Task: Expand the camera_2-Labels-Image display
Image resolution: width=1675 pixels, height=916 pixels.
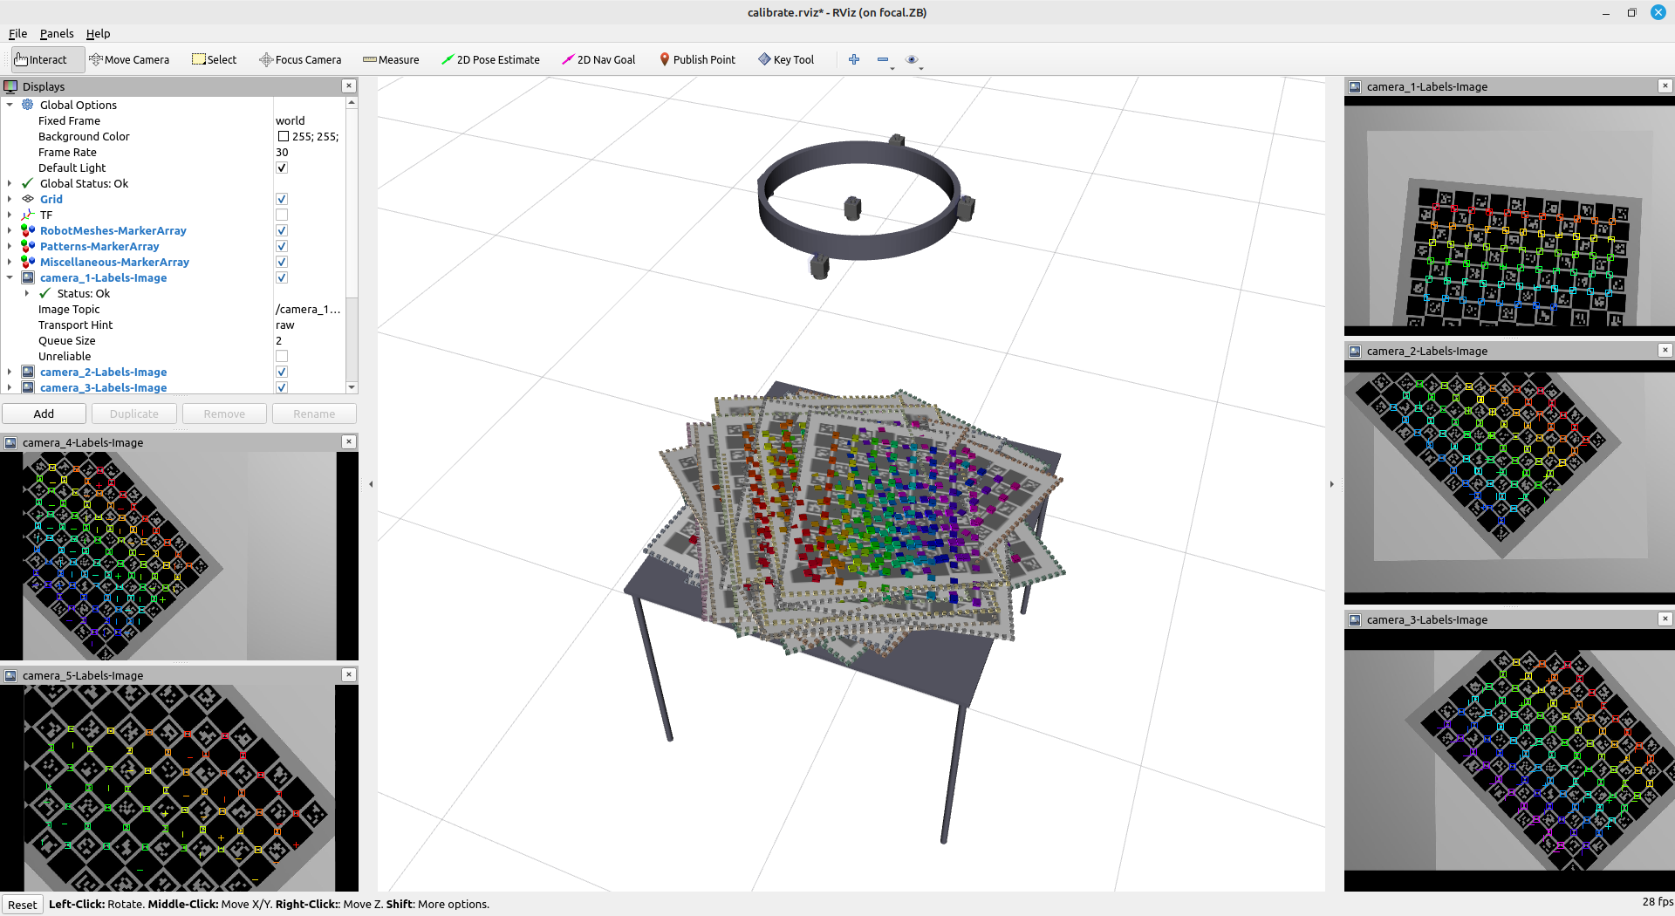Action: (x=10, y=373)
